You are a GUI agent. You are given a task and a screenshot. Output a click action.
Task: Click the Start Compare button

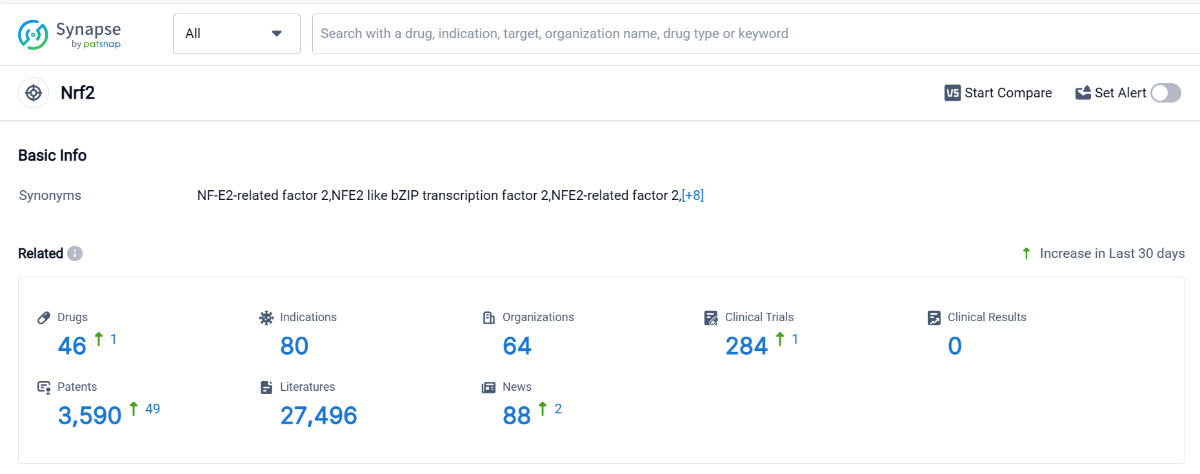point(998,93)
